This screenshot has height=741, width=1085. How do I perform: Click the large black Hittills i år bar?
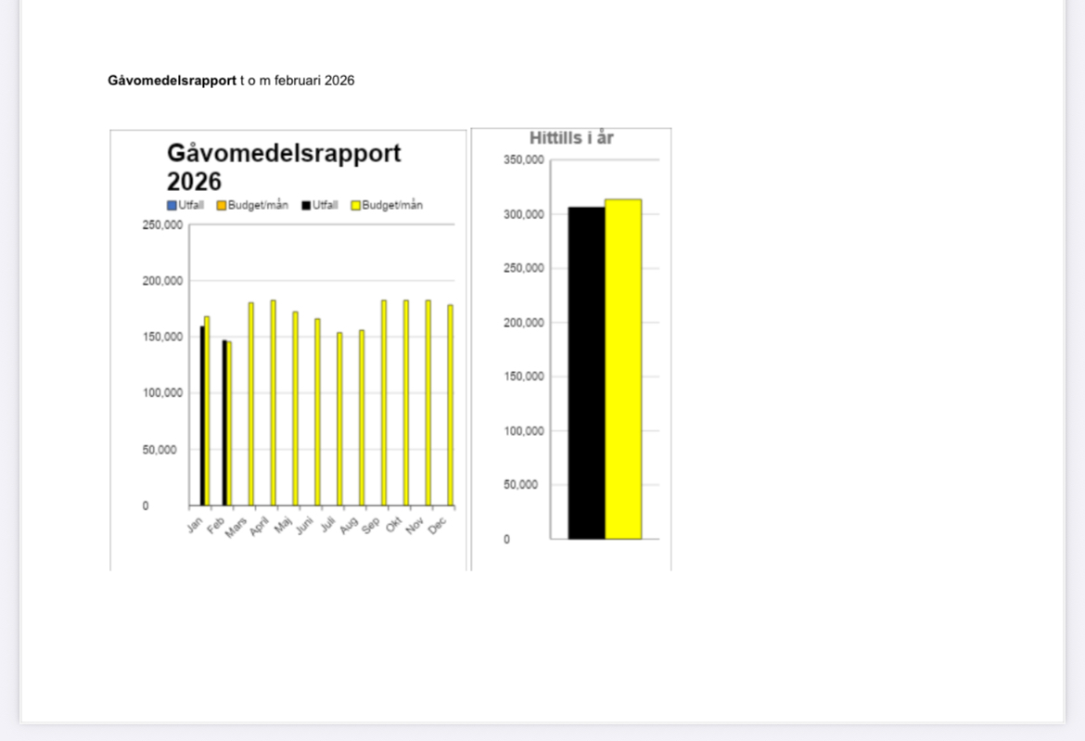[x=586, y=373]
